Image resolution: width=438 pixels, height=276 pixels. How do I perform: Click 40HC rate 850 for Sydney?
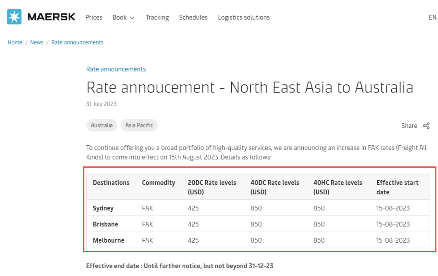(319, 208)
